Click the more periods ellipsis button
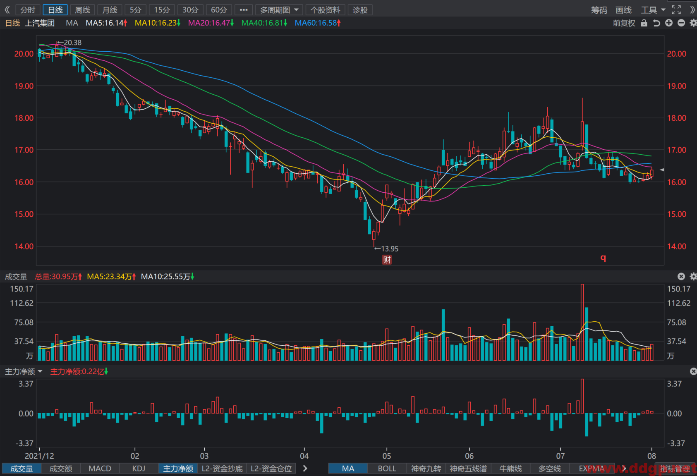This screenshot has width=697, height=476. pos(244,10)
